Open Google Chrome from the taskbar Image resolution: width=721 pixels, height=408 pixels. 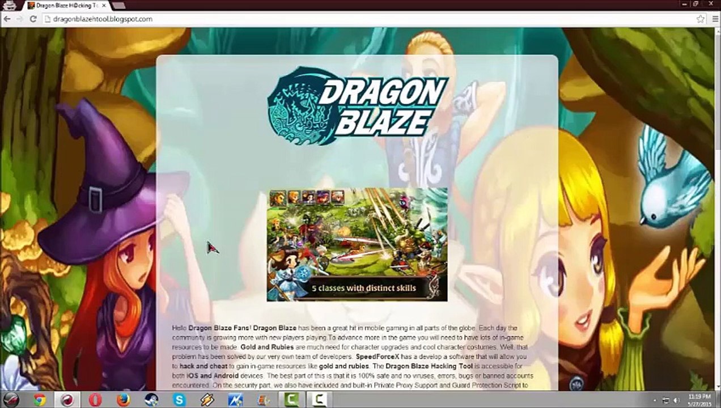(x=39, y=400)
